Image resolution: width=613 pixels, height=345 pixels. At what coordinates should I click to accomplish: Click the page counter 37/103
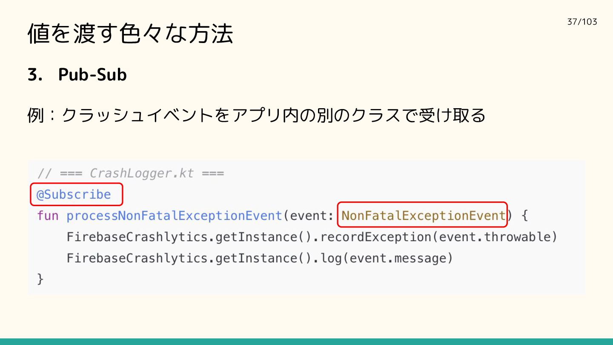pos(582,22)
